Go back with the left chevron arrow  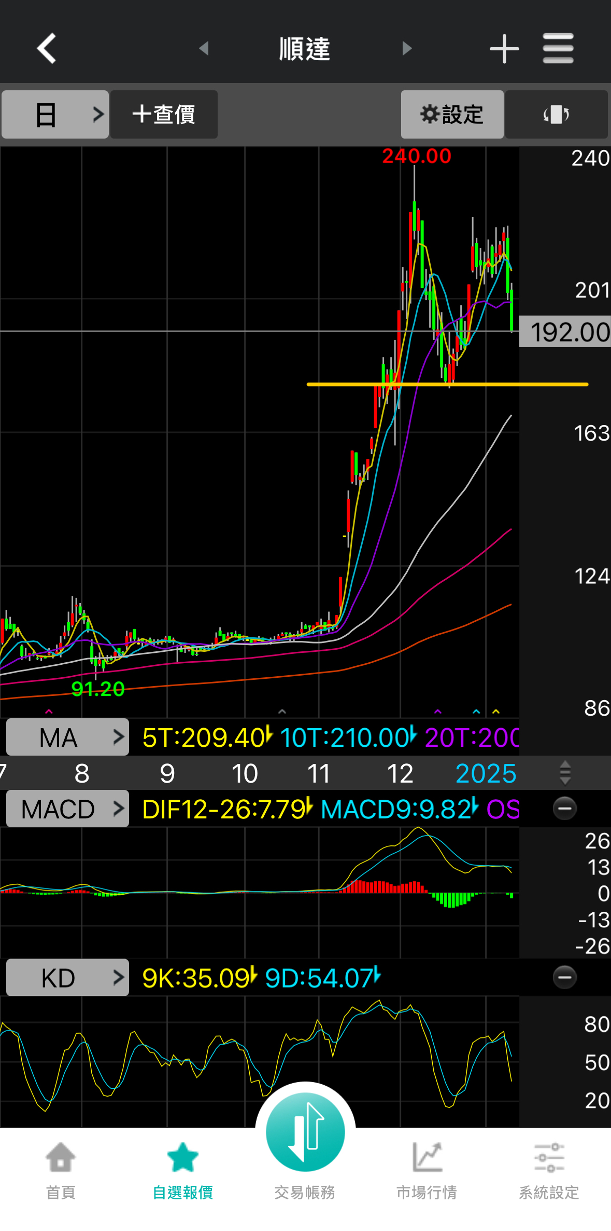click(x=47, y=48)
